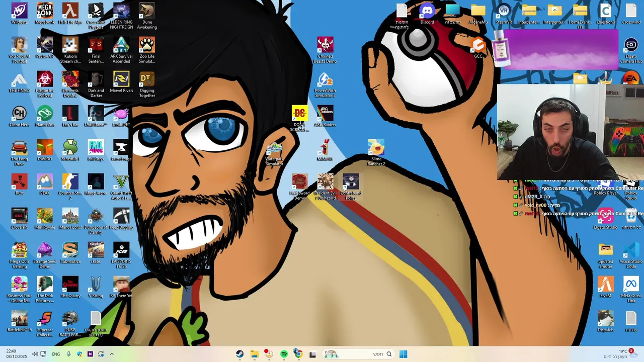Click the Pavlov VR desktop icon
The width and height of the screenshot is (644, 362).
pyautogui.click(x=45, y=48)
